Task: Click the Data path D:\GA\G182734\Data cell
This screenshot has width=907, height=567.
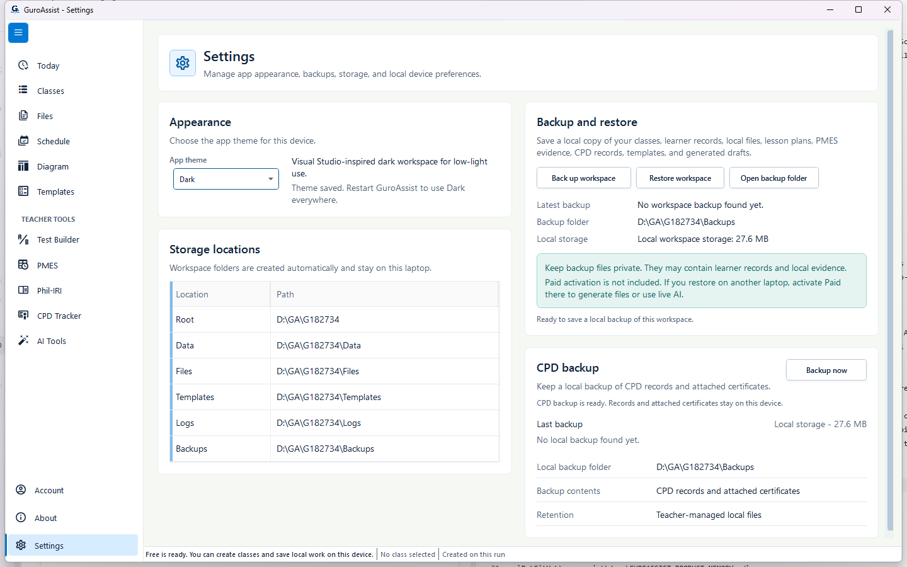Action: [384, 345]
